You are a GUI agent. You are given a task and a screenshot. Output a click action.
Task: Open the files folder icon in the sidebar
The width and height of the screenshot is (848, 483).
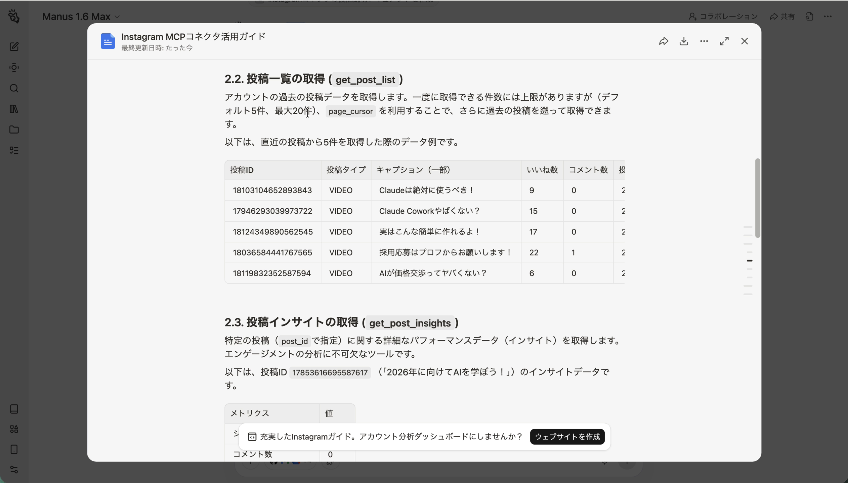tap(13, 130)
